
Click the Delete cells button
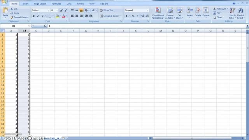point(198,13)
